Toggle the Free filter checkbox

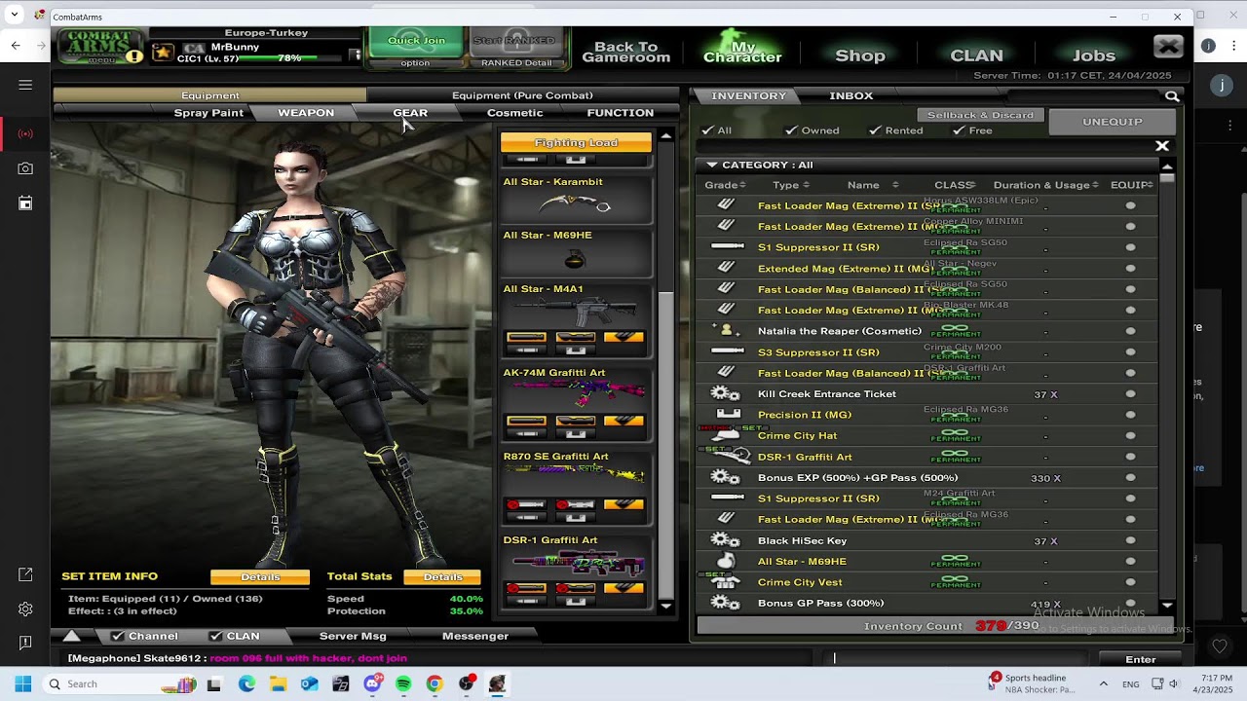pos(959,130)
